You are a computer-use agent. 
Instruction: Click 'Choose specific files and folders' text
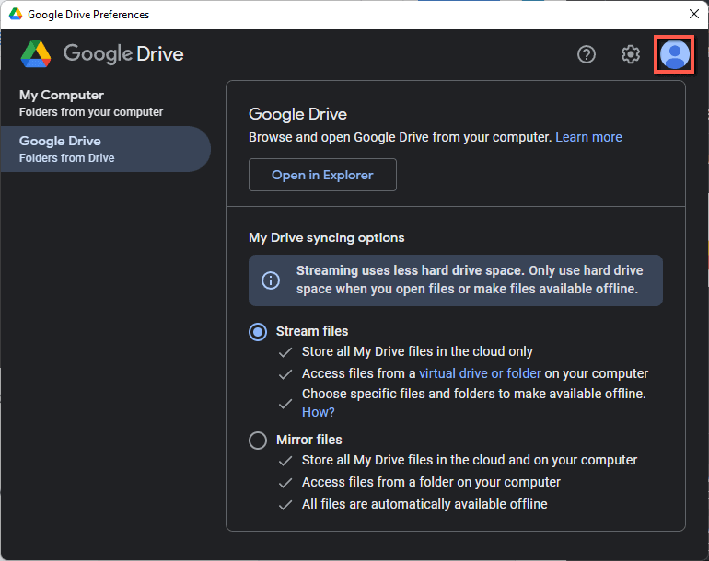(x=473, y=394)
